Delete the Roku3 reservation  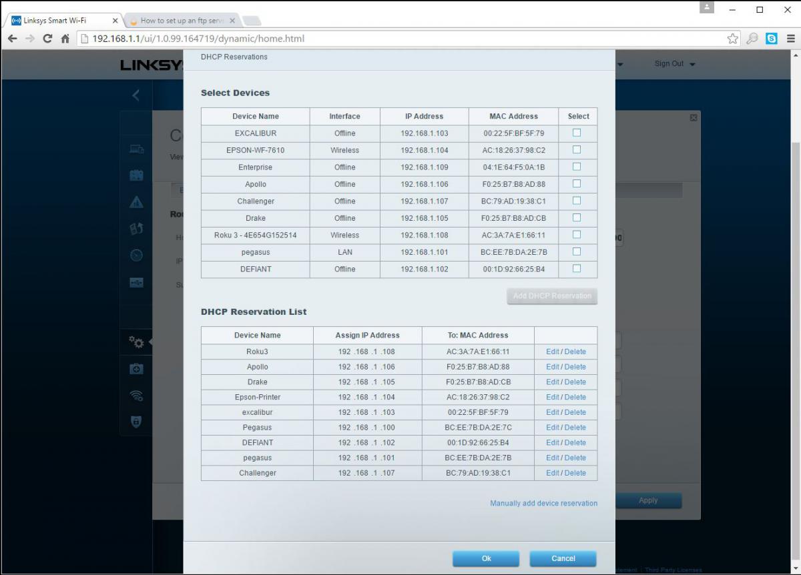tap(575, 352)
